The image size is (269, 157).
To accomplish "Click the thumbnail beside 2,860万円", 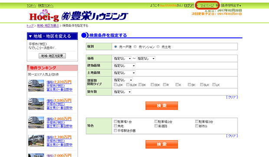I will [36, 122].
